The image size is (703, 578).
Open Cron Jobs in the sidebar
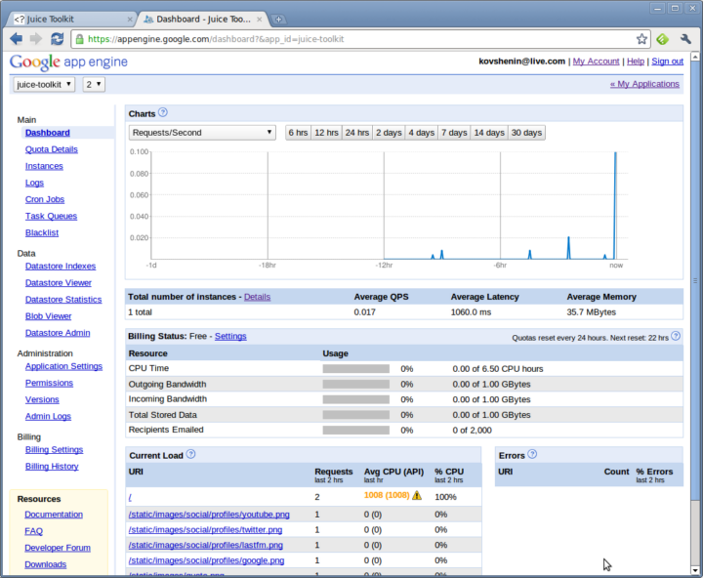45,199
